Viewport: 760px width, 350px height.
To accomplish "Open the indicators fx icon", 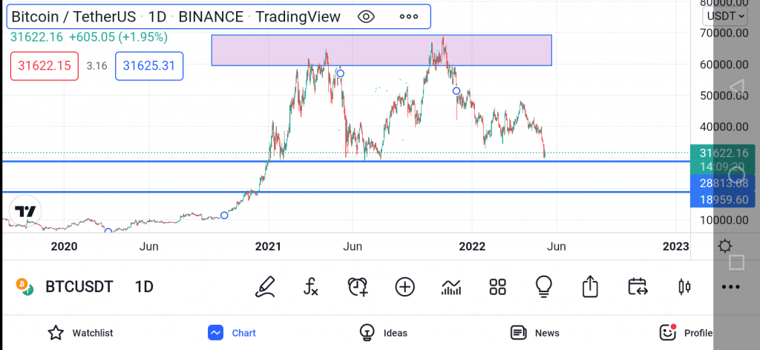I will [311, 286].
